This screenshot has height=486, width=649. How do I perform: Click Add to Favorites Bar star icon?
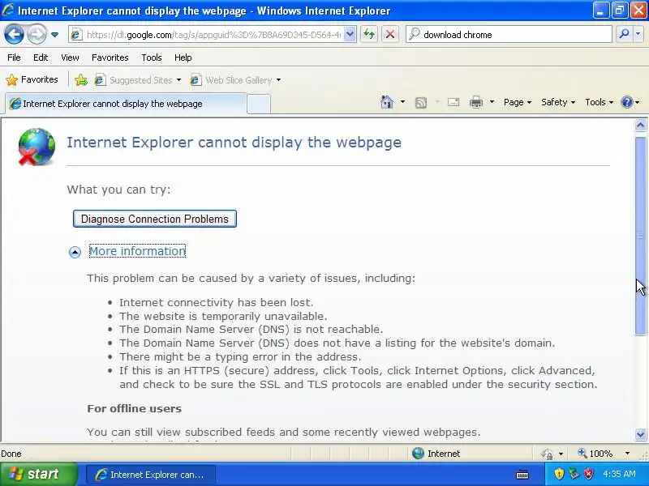click(x=81, y=79)
